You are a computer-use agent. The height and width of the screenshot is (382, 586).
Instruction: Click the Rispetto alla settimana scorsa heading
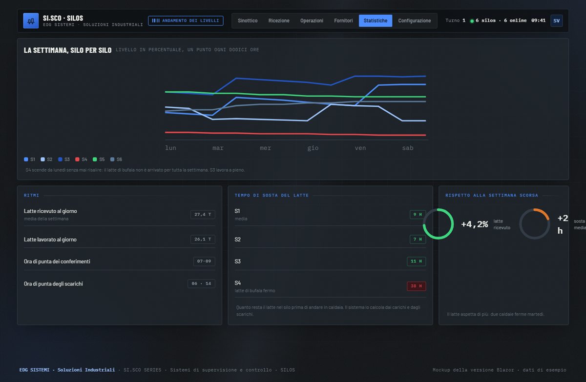(492, 196)
